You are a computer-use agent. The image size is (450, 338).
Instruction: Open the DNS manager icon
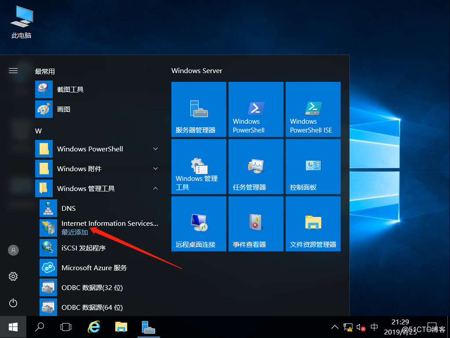pos(48,208)
